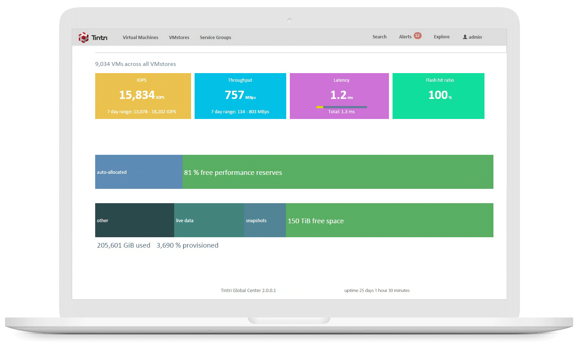
Task: Click the red alerts count badge
Action: pos(417,35)
